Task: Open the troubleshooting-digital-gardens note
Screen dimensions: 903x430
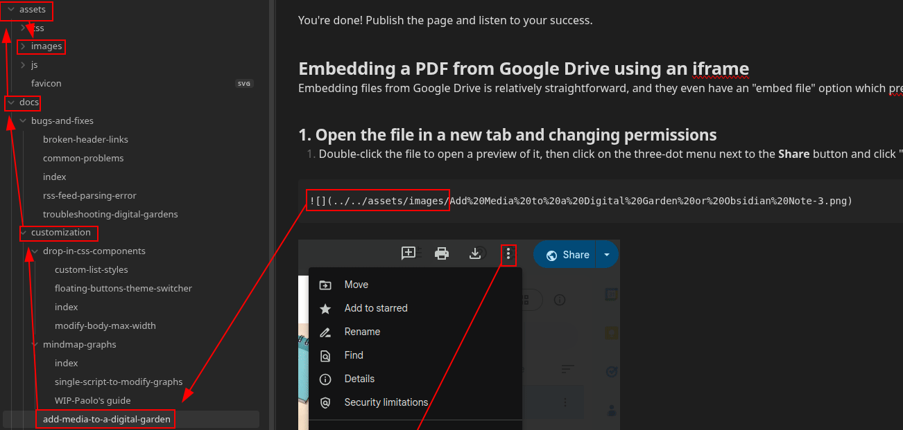Action: click(110, 214)
